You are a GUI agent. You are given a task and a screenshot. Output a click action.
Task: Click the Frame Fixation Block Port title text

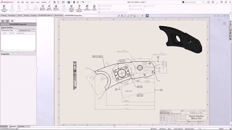click(x=196, y=117)
